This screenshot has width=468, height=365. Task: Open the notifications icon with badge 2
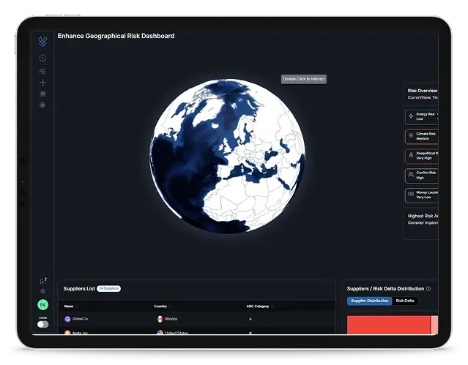43,281
